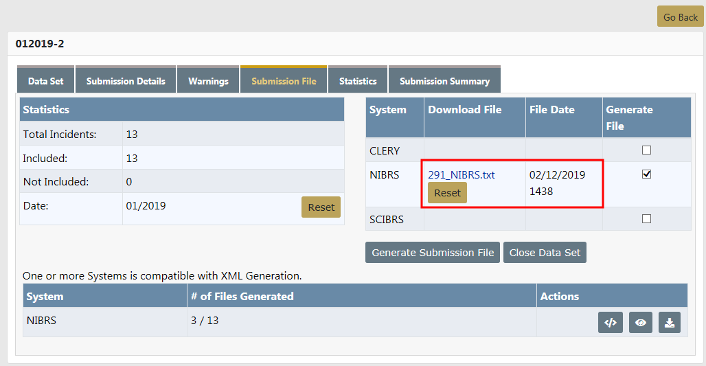Click Reset in the Statistics Date row
This screenshot has height=366, width=706.
[321, 207]
